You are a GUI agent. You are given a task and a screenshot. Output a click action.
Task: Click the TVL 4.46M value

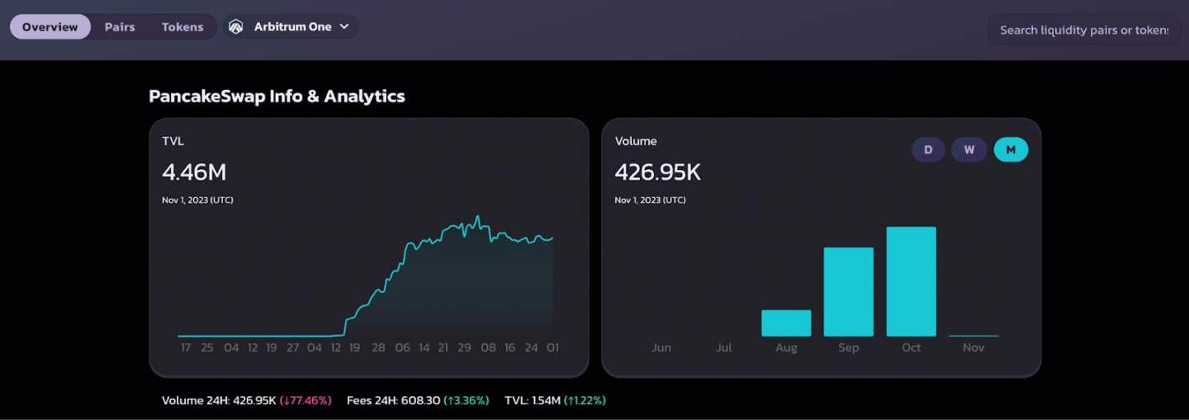coord(194,172)
